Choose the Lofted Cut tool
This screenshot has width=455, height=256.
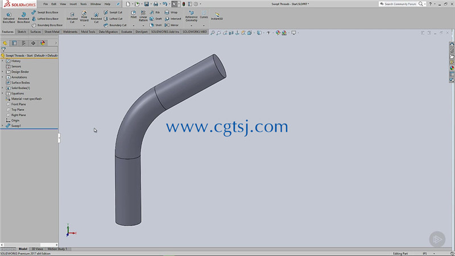(x=113, y=19)
